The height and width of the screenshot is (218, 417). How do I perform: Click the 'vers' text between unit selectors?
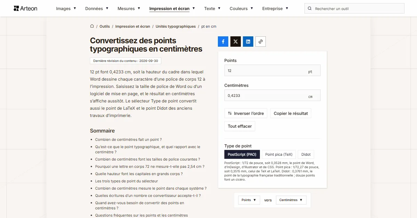[268, 200]
